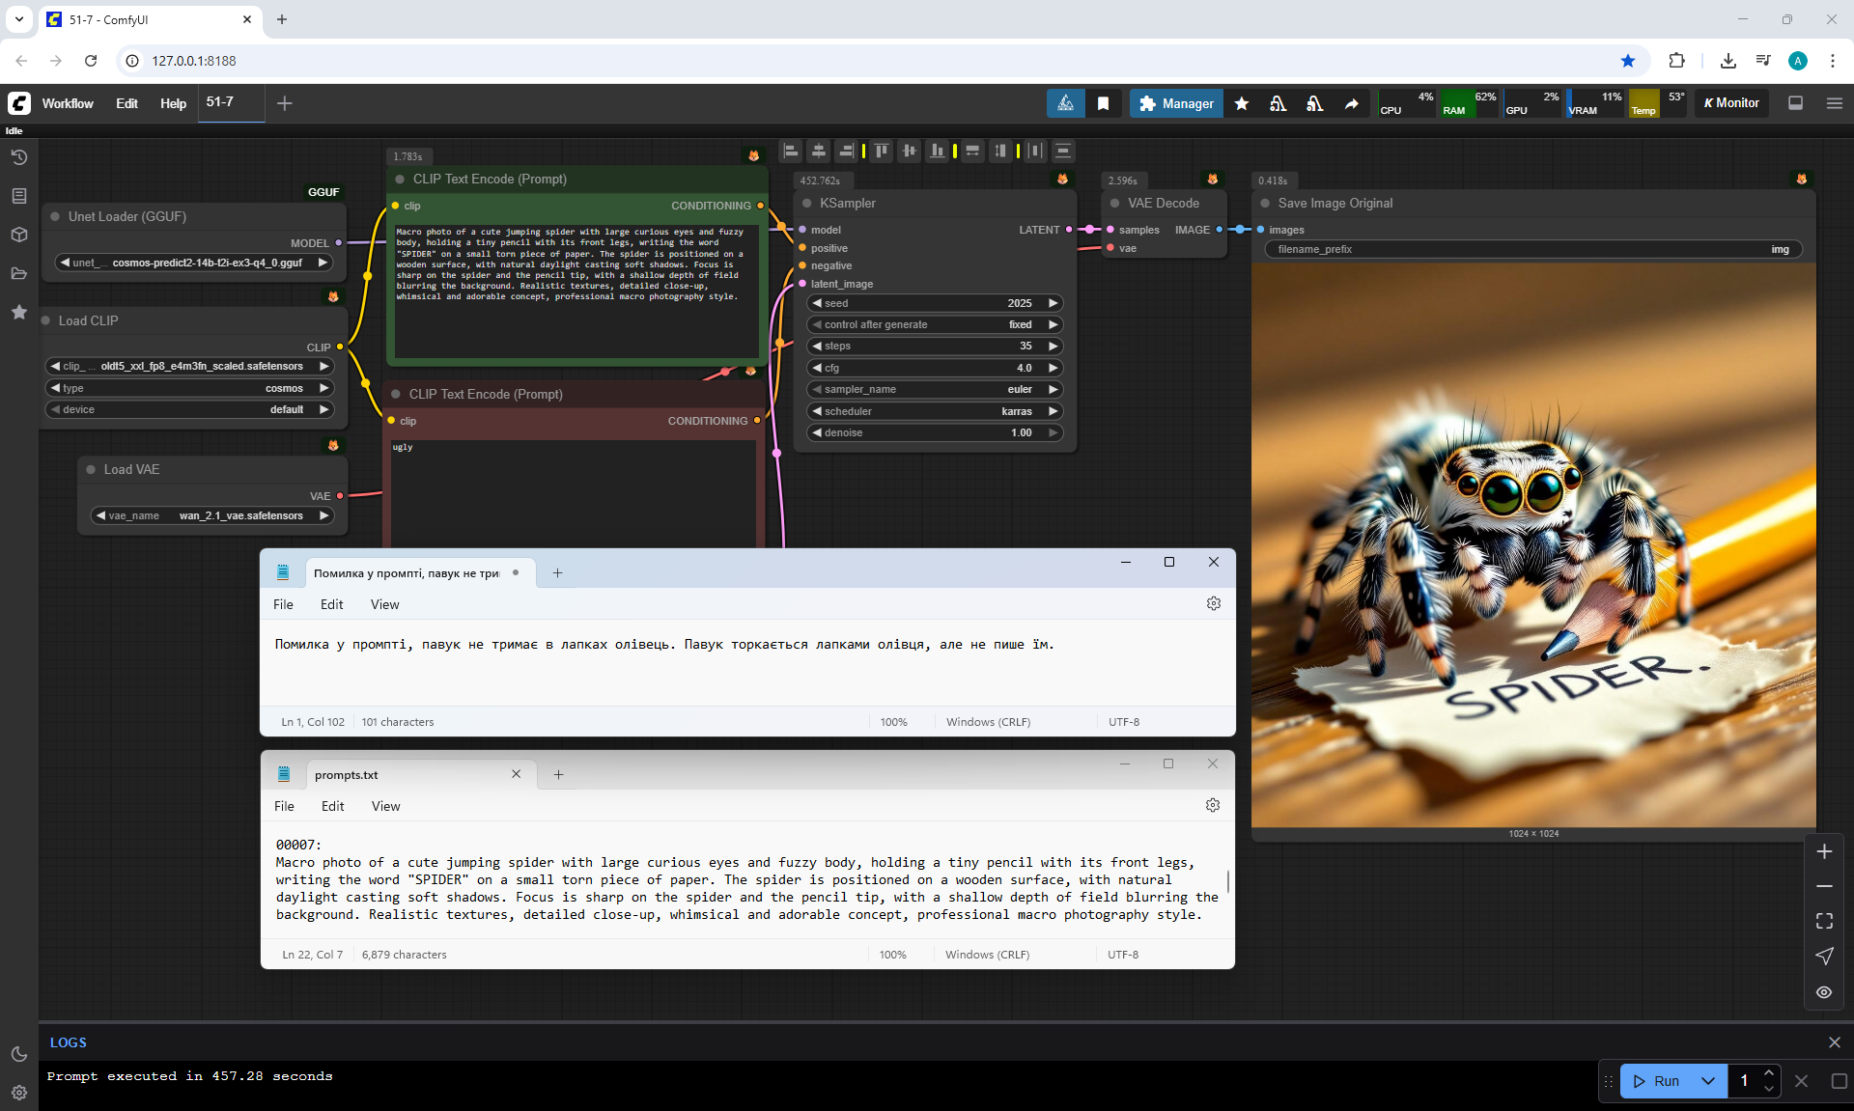This screenshot has height=1111, width=1854.
Task: Open the sampler_name euler dropdown
Action: 935,389
